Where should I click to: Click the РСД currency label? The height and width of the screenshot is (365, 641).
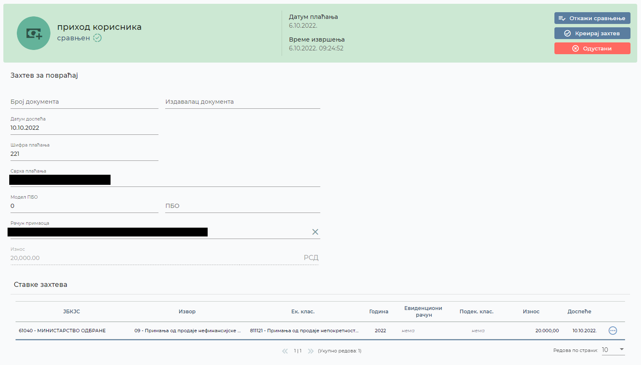coord(311,257)
